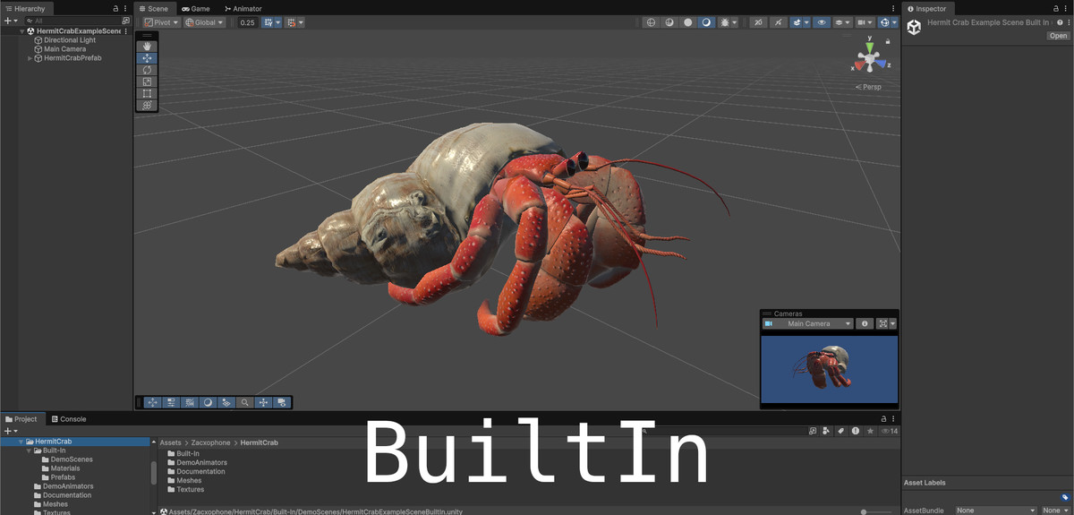Click Project panel lock icon
The width and height of the screenshot is (1074, 515).
pos(885,419)
